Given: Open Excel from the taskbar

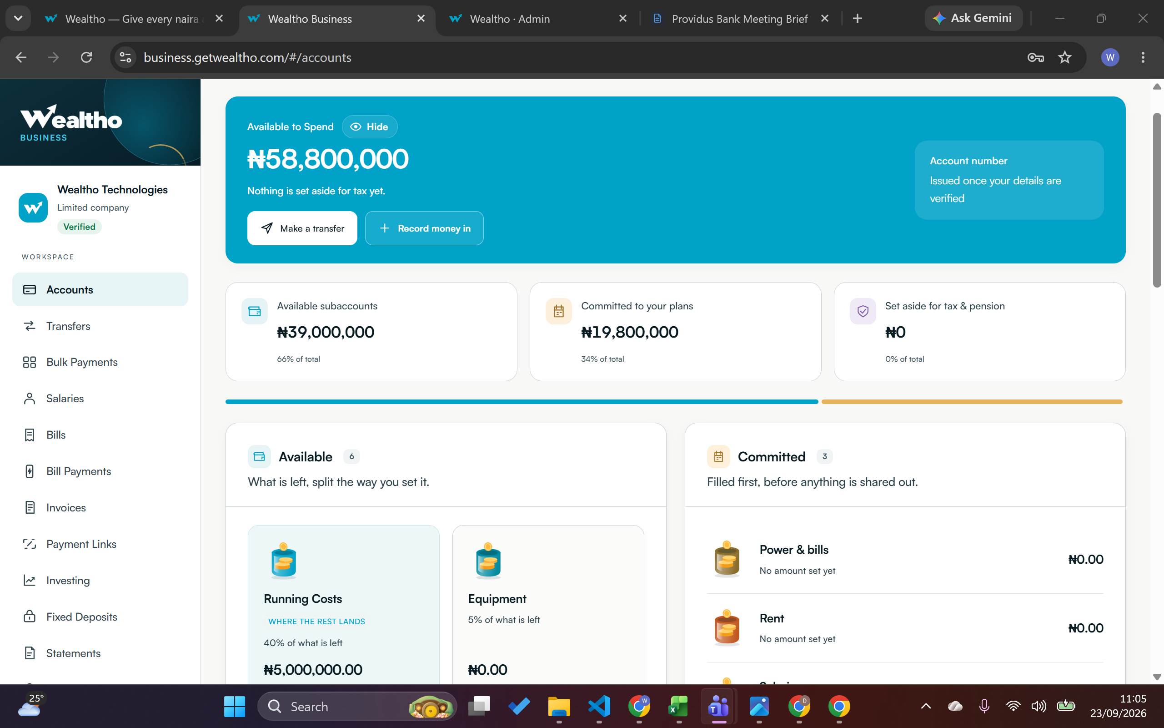Looking at the screenshot, I should pos(679,706).
